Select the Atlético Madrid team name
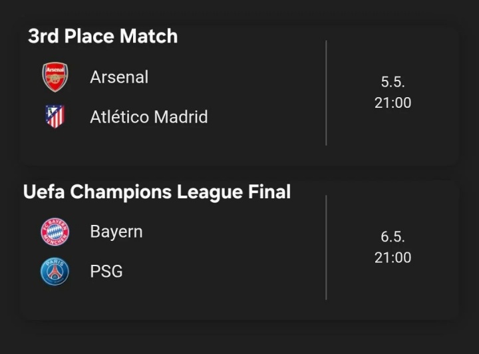Viewport: 479px width, 354px height. (x=149, y=117)
